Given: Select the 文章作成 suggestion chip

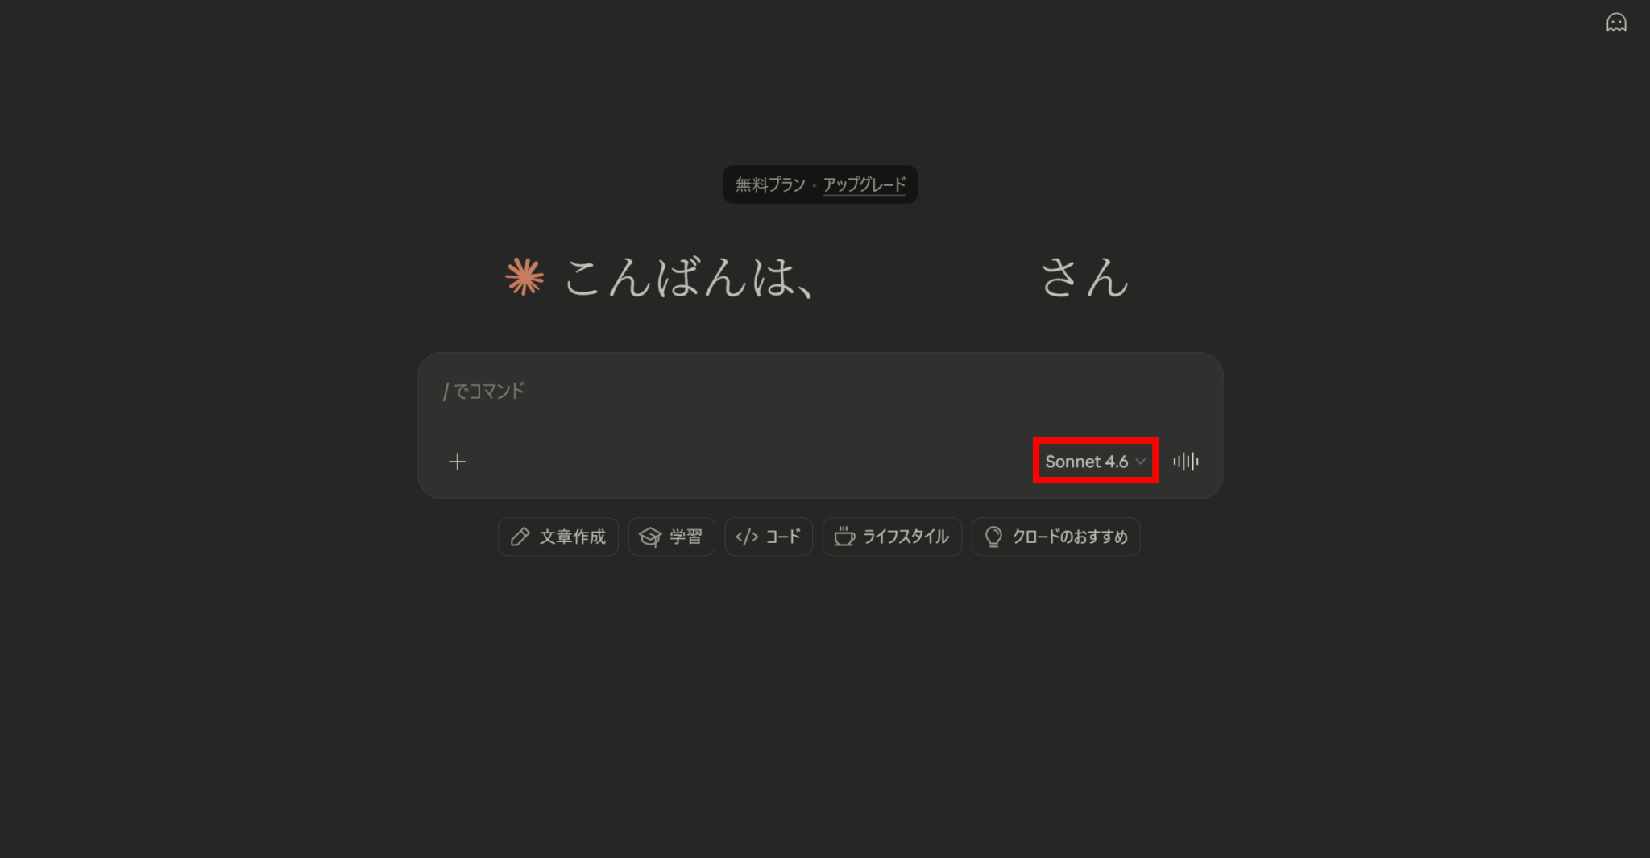Looking at the screenshot, I should [x=558, y=537].
